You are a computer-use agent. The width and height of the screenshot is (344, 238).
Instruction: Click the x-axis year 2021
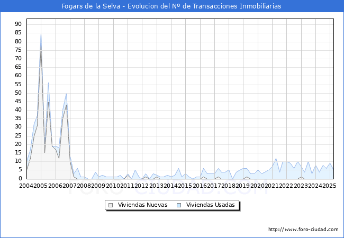(272, 186)
